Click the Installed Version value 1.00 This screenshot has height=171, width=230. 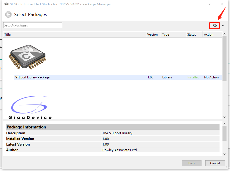pos(106,139)
